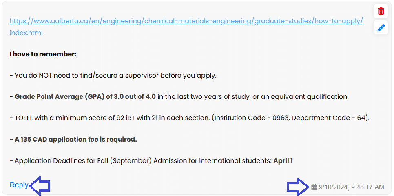Click the right-pointing blue arrow near the date

[298, 187]
